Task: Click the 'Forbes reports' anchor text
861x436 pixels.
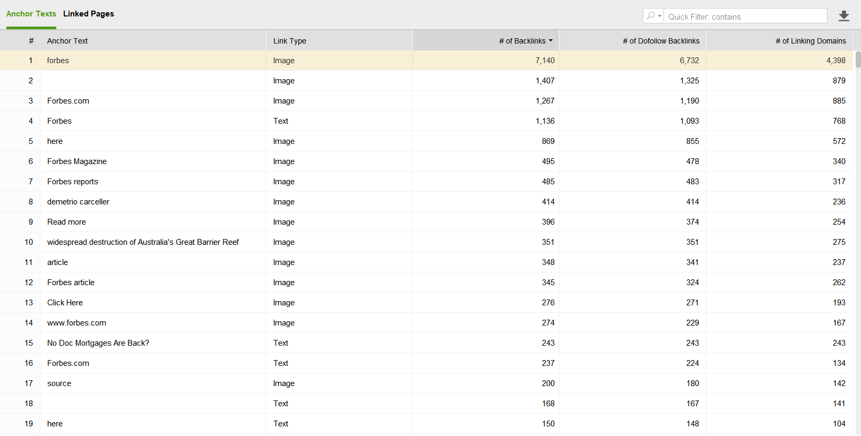Action: [x=73, y=182]
